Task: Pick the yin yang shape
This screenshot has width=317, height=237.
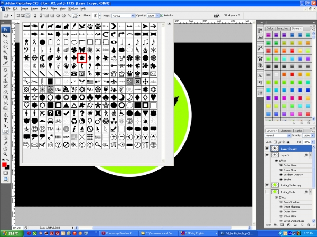Action: (82, 121)
